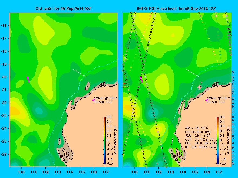
Task: Click longitude 117 under the right map
Action: point(219,172)
